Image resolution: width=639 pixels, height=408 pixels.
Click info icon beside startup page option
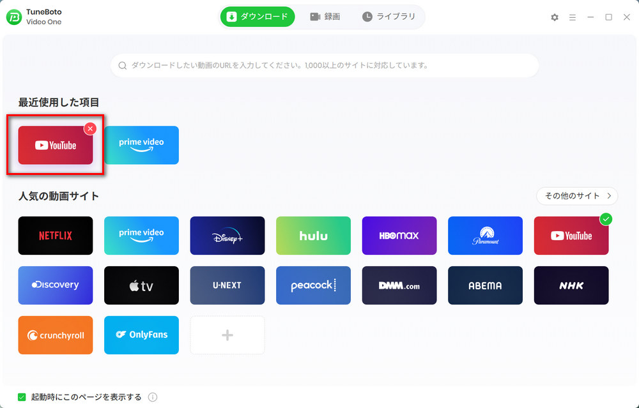pyautogui.click(x=153, y=397)
